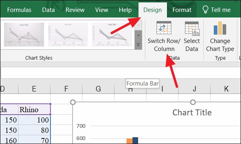241x144 pixels.
Task: Open the Select Data dialog icon
Action: [192, 29]
